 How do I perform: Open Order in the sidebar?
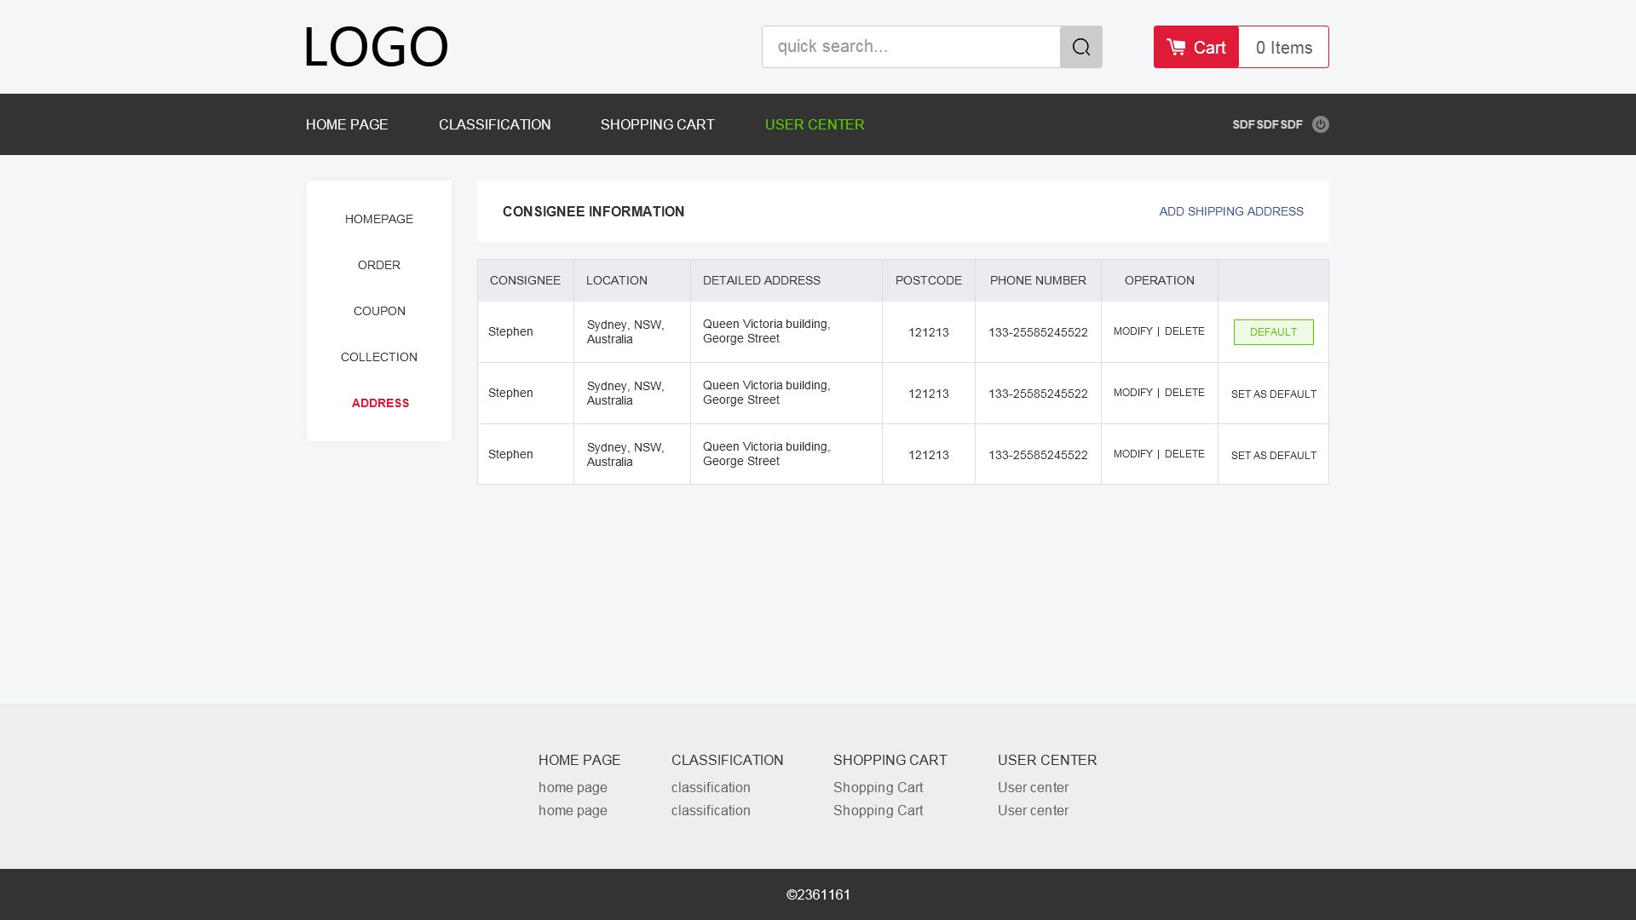[379, 265]
